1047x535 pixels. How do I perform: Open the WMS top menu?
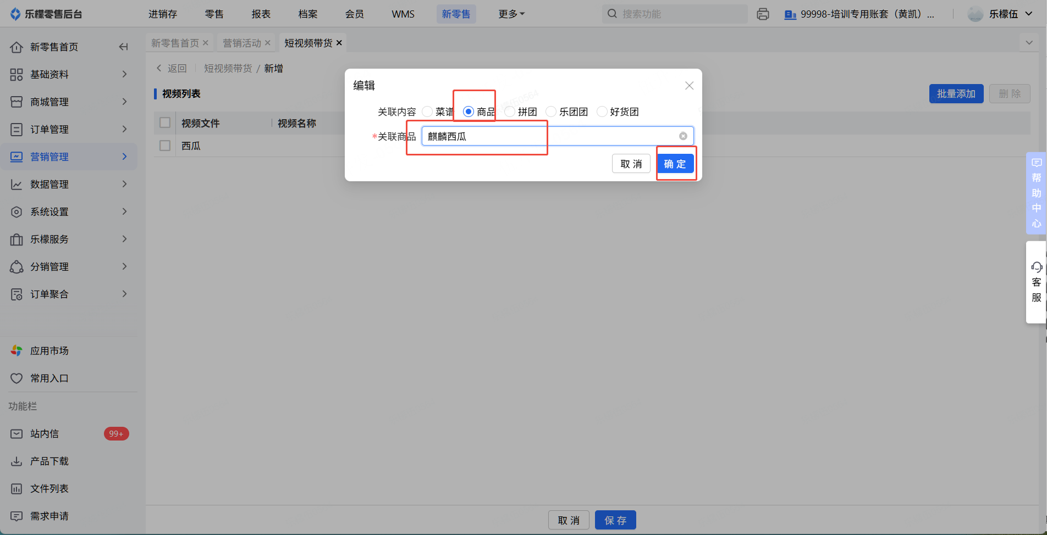tap(403, 14)
